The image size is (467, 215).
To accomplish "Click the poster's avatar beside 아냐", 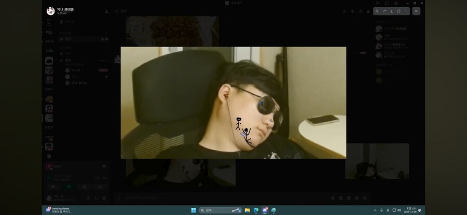I will (51, 11).
